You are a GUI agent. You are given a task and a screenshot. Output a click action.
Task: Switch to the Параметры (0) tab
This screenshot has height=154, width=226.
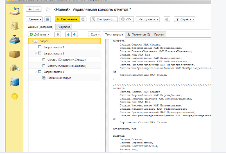click(139, 34)
